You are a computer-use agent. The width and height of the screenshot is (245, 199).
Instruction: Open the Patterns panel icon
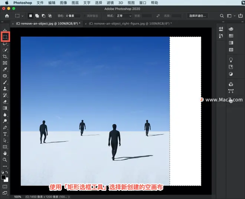[x=231, y=50]
